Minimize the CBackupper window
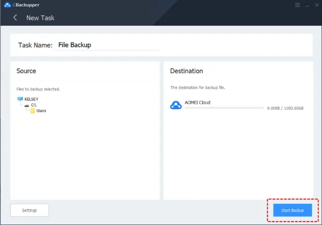Screen dimensions: 322x225 [x=307, y=5]
